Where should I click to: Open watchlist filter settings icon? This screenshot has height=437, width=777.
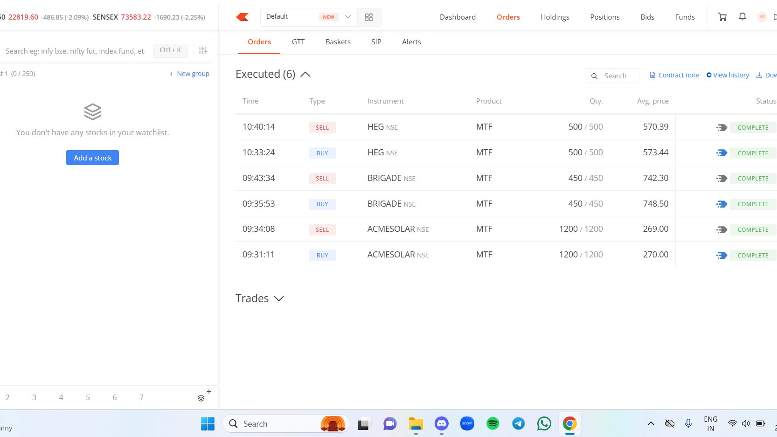click(x=203, y=50)
